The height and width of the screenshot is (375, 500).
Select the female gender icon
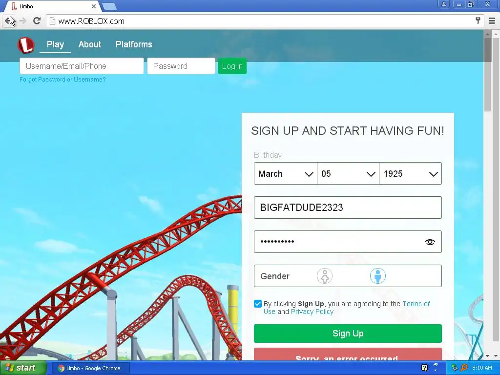pos(325,276)
